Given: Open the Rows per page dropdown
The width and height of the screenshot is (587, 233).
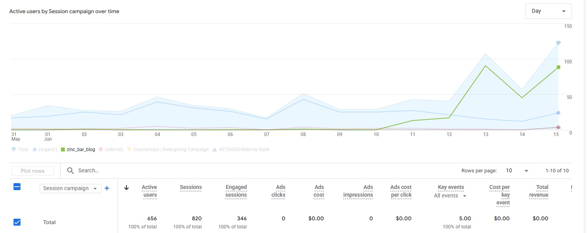Looking at the screenshot, I should (517, 171).
